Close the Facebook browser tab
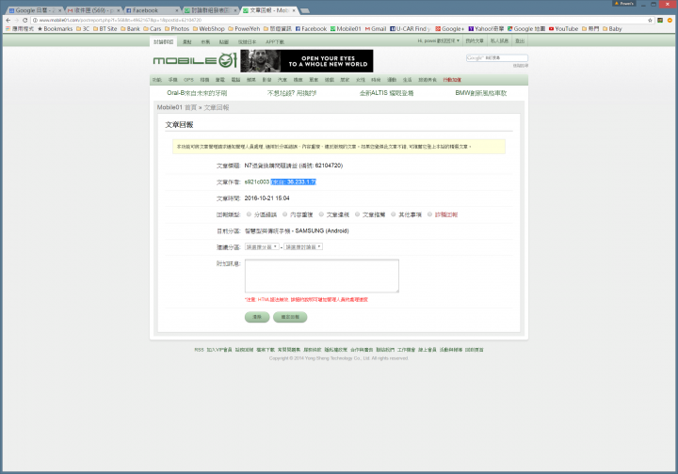The height and width of the screenshot is (474, 678). (x=177, y=10)
